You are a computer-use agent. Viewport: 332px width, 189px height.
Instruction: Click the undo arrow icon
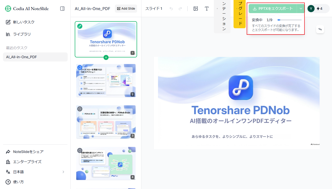point(171,9)
